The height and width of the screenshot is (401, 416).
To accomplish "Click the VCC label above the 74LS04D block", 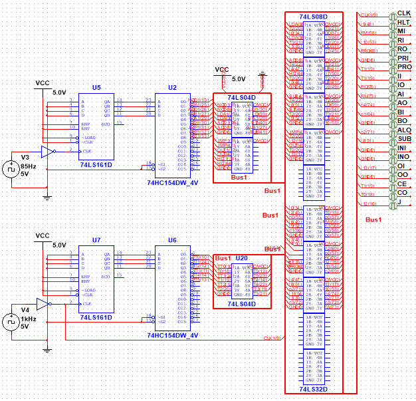I will click(222, 70).
